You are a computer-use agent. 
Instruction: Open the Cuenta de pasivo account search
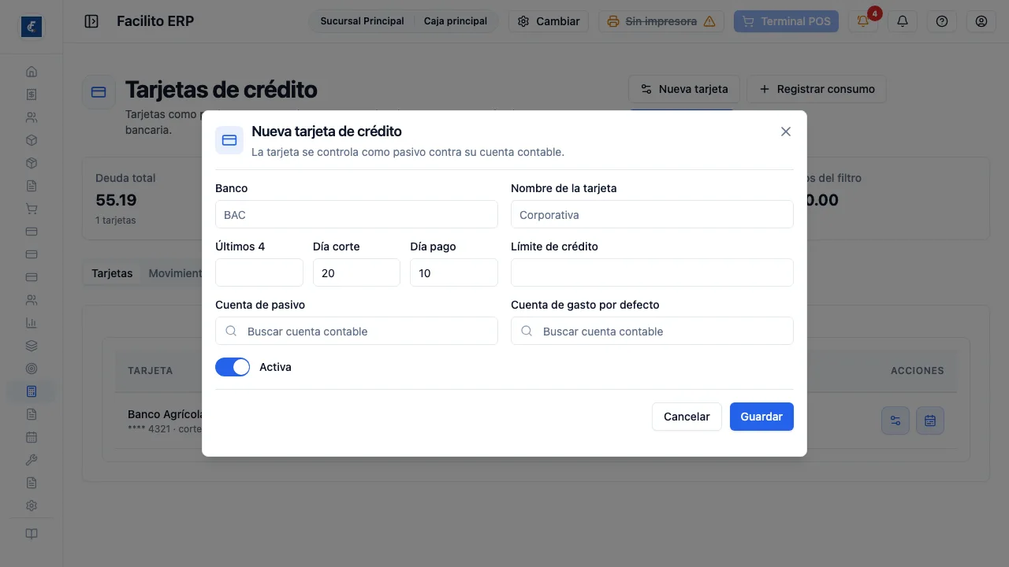pos(356,332)
